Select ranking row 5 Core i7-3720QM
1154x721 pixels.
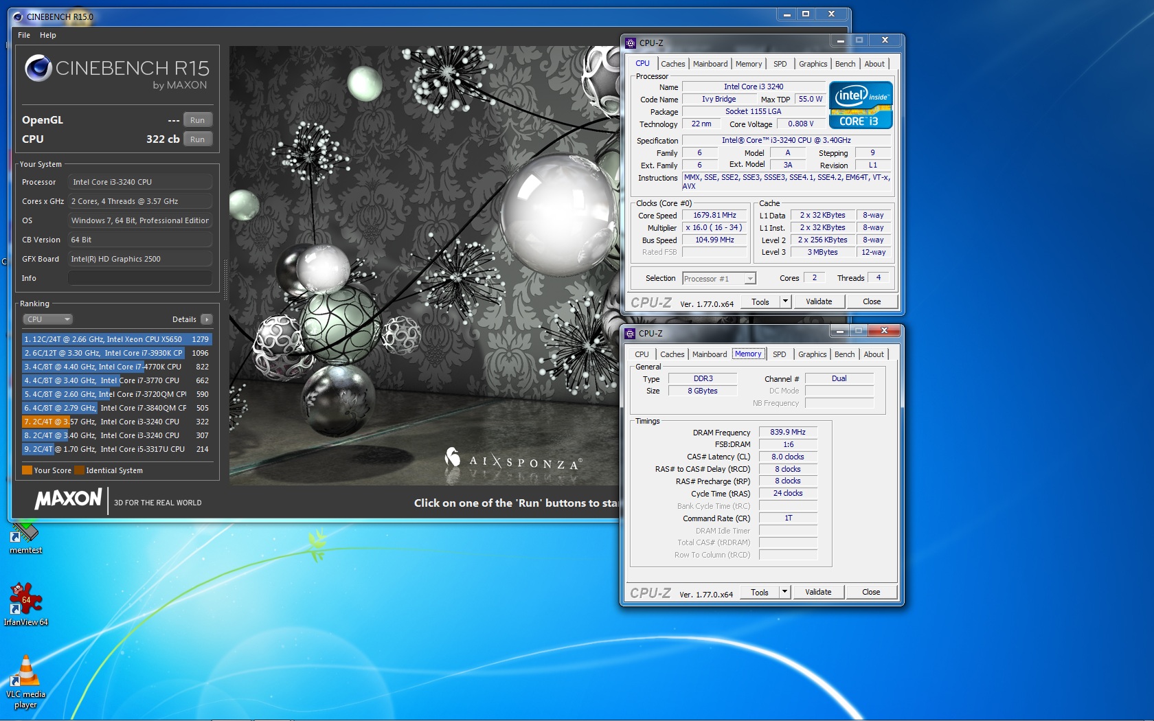coord(117,394)
